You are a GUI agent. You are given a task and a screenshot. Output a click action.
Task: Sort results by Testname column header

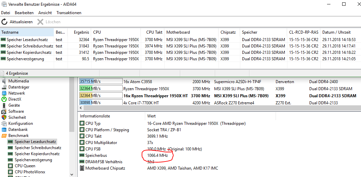point(27,32)
